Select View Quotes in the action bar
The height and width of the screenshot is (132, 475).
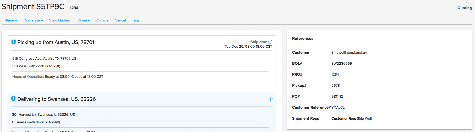click(59, 20)
